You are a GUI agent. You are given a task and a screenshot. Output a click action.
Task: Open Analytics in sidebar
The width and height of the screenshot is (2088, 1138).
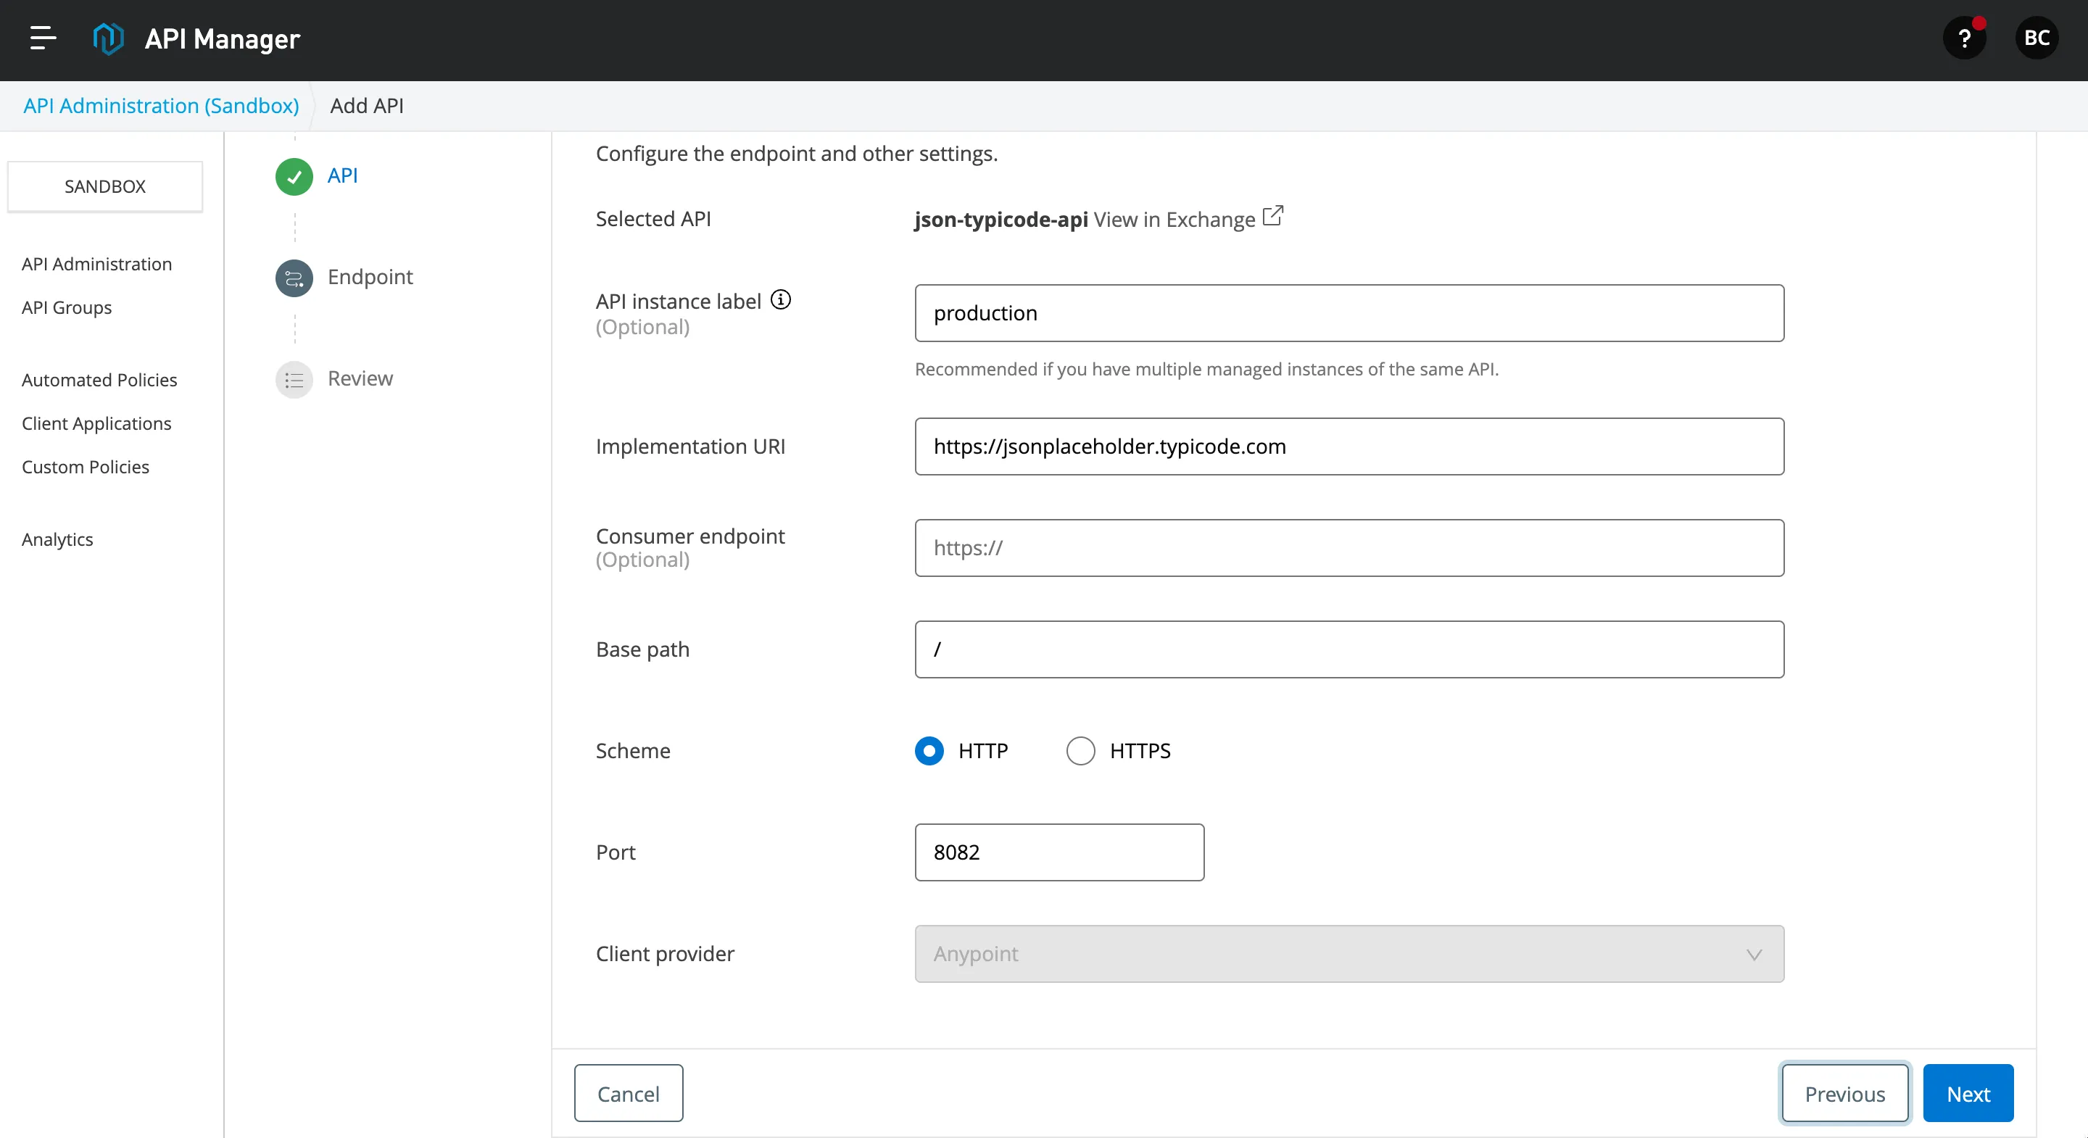(x=57, y=540)
